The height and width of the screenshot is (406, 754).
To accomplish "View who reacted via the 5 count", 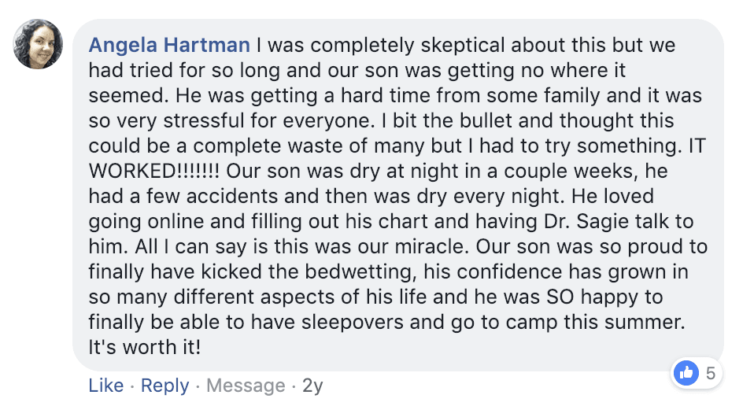I will point(710,372).
